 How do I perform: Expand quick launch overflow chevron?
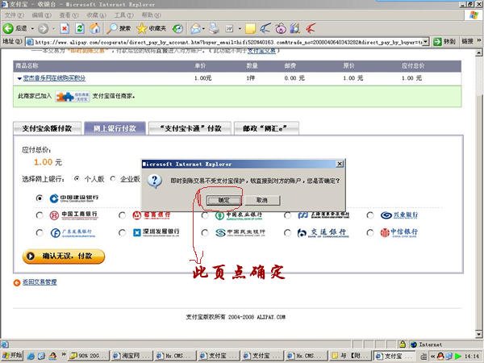[64, 354]
